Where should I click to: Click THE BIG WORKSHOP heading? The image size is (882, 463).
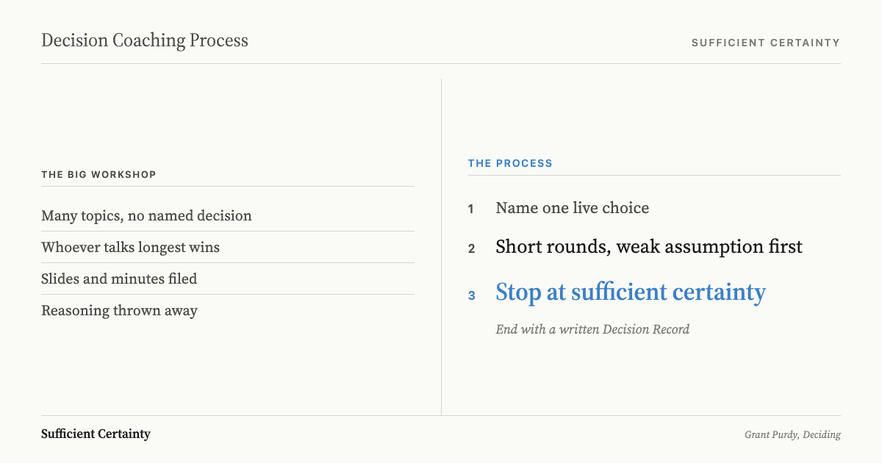(x=98, y=174)
